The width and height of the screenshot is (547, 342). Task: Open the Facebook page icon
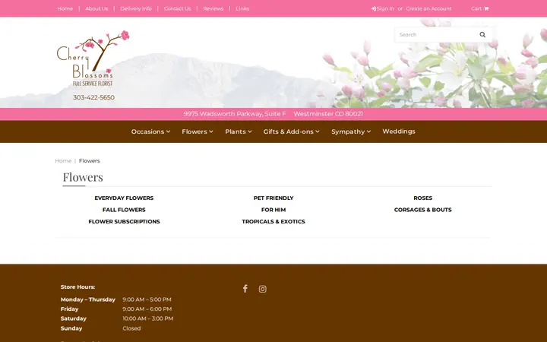[245, 289]
